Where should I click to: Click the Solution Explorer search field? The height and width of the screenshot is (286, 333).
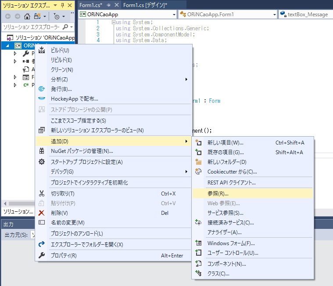point(32,27)
